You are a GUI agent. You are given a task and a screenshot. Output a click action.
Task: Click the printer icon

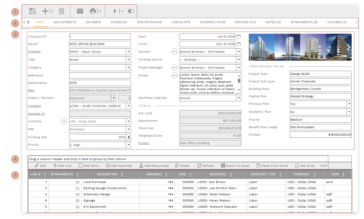click(93, 11)
